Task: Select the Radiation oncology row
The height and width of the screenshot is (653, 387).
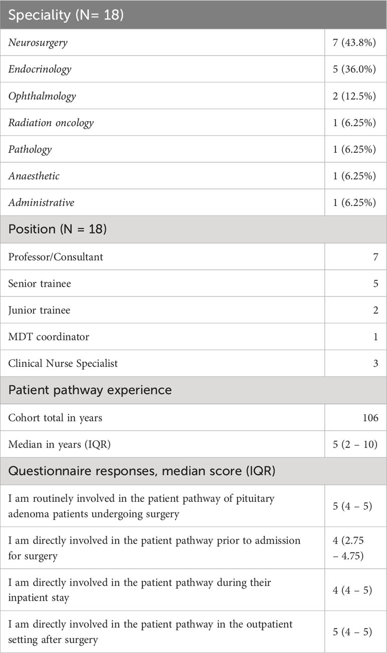Action: tap(193, 123)
